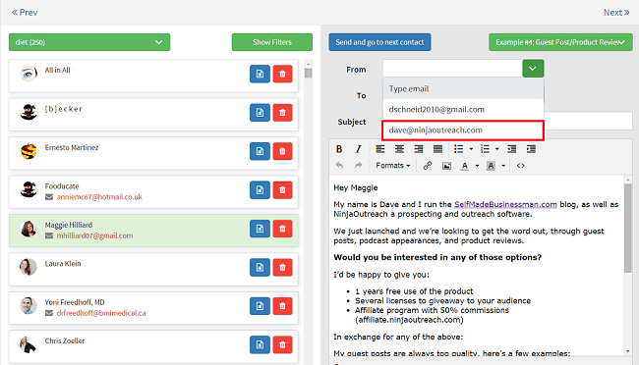Image resolution: width=639 pixels, height=365 pixels.
Task: Select the Ernesto Martinez contact name
Action: click(x=72, y=147)
